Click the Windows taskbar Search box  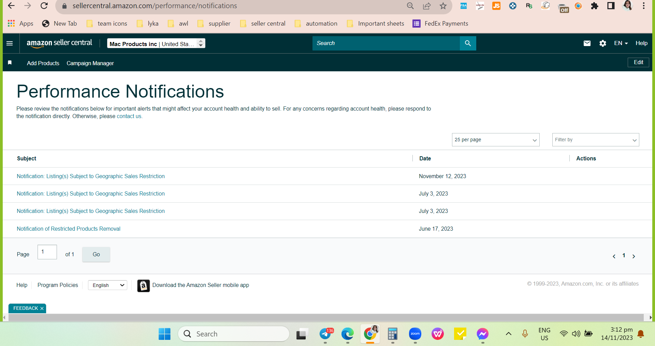234,334
